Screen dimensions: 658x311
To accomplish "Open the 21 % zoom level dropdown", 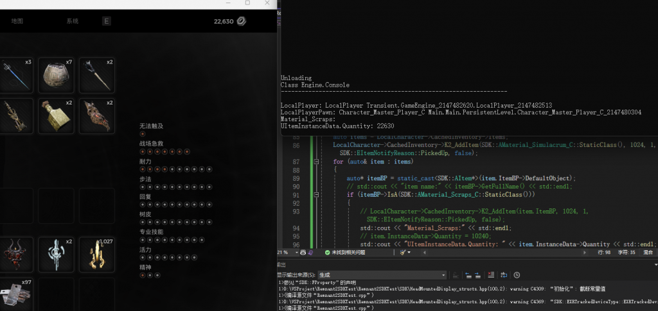I will 297,253.
